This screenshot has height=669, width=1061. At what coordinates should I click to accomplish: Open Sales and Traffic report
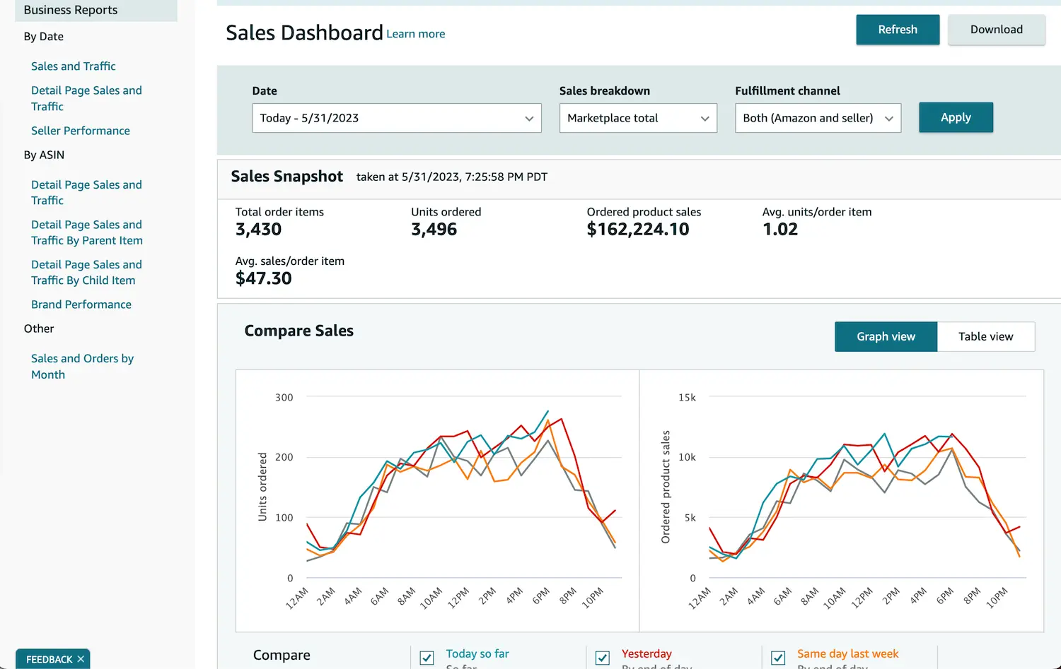click(74, 66)
